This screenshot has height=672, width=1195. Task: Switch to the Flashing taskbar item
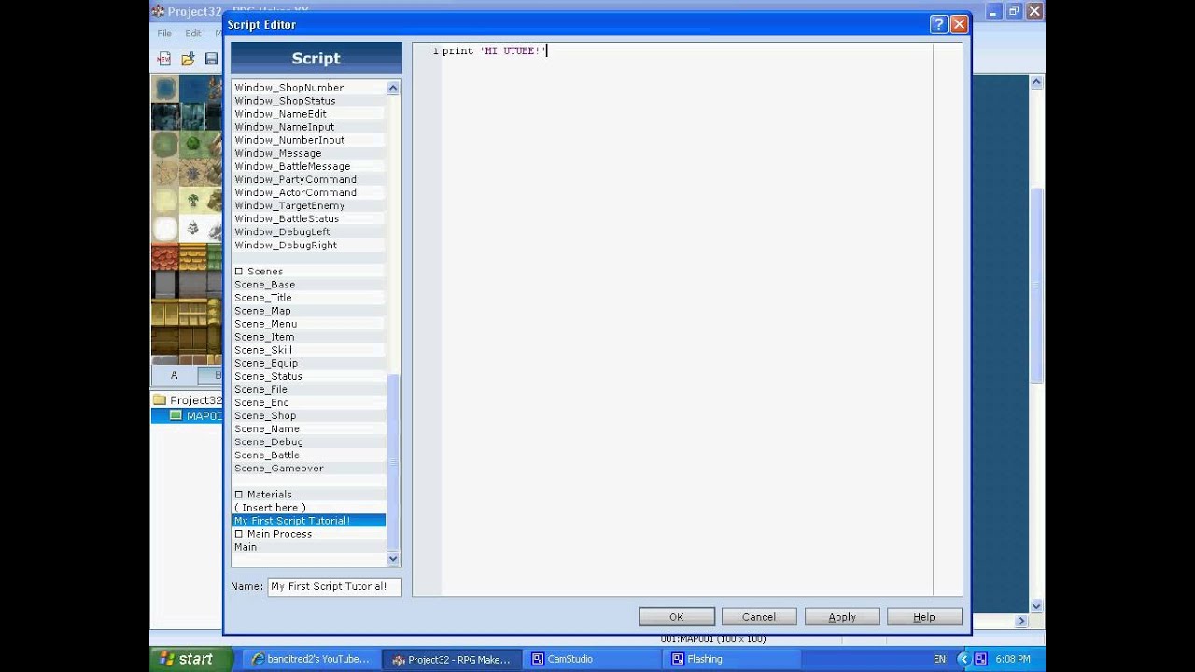[732, 659]
